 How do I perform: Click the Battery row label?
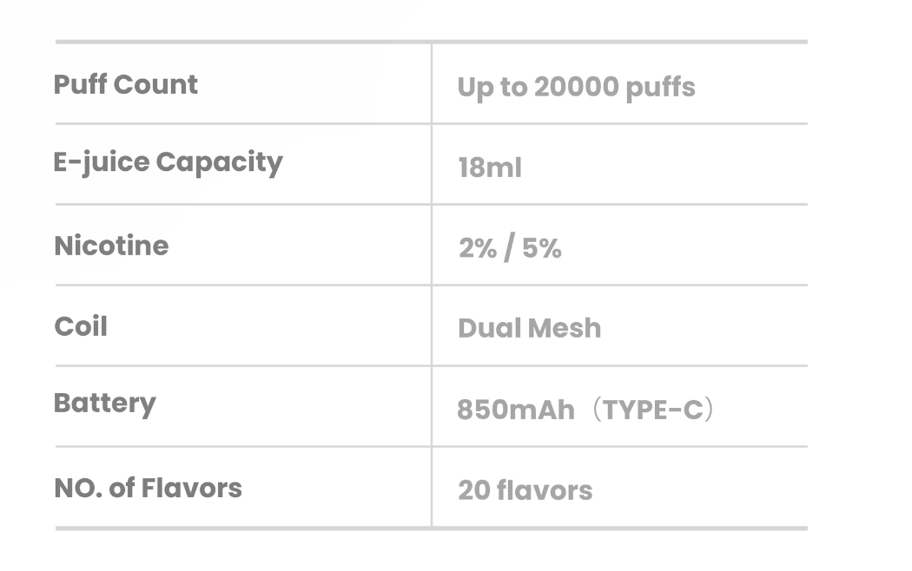pyautogui.click(x=104, y=404)
